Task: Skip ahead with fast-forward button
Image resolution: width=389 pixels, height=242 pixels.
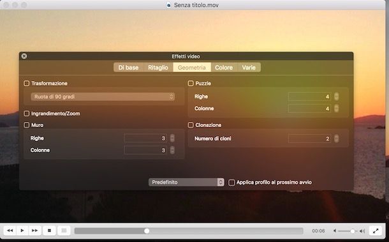Action: 34,231
